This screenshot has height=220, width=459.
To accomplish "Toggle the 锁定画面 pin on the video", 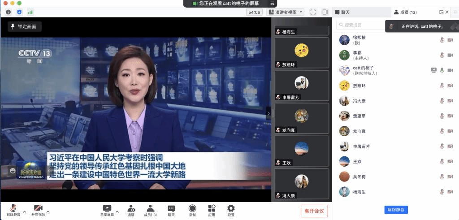I will (x=25, y=26).
